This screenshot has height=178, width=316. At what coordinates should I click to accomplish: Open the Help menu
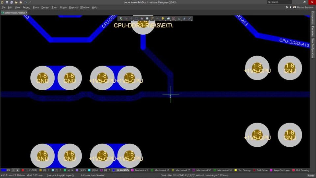click(94, 8)
